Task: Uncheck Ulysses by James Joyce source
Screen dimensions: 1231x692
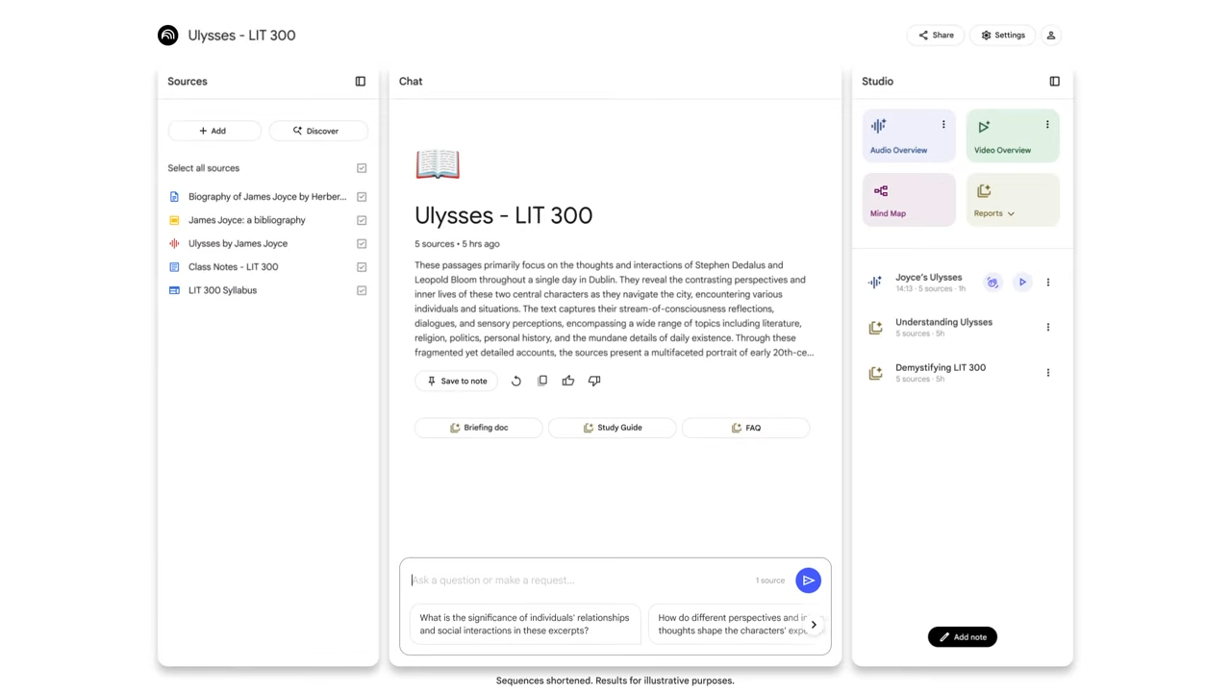Action: tap(362, 244)
